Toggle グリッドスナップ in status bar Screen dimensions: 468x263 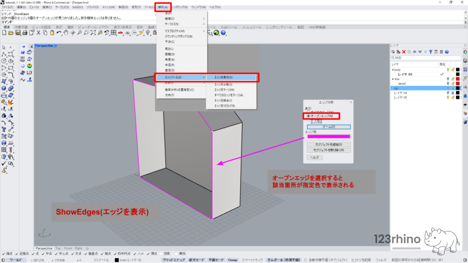(x=173, y=260)
